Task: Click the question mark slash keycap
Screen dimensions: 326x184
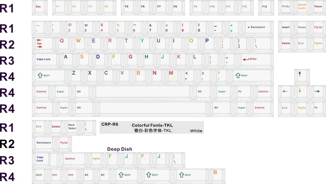Action: coord(222,77)
